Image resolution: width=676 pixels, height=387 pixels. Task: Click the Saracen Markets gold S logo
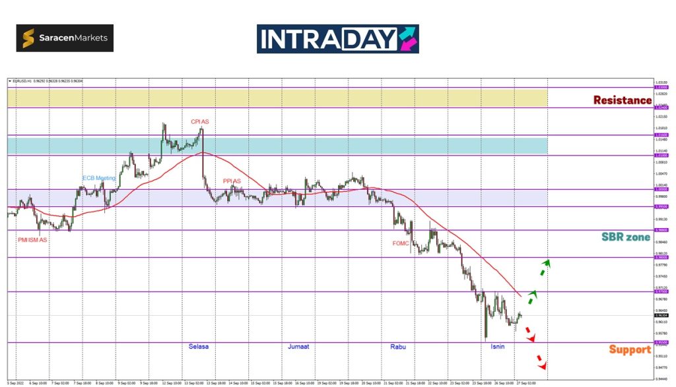click(x=28, y=38)
